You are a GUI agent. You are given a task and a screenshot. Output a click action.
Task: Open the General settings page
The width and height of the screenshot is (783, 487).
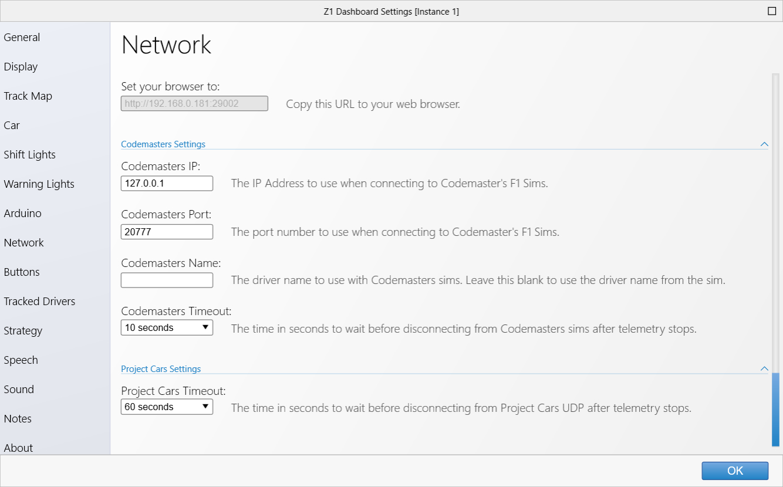22,38
